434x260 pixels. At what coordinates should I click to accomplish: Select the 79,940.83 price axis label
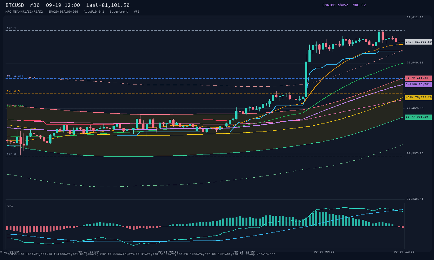pos(415,63)
